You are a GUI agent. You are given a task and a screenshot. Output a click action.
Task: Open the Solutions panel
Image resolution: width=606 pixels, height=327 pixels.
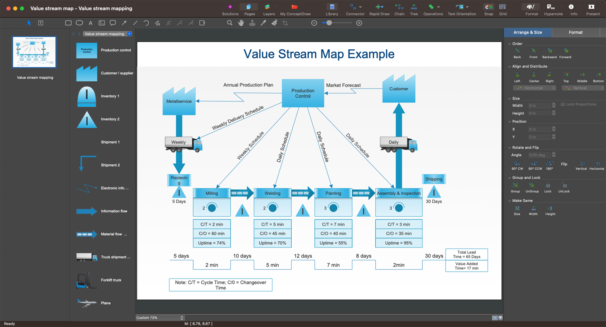click(x=230, y=10)
